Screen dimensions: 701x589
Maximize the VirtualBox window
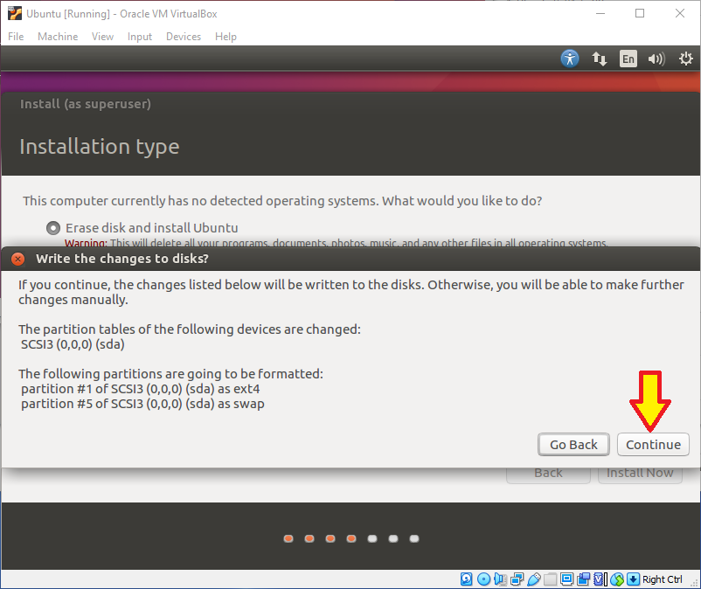tap(640, 13)
